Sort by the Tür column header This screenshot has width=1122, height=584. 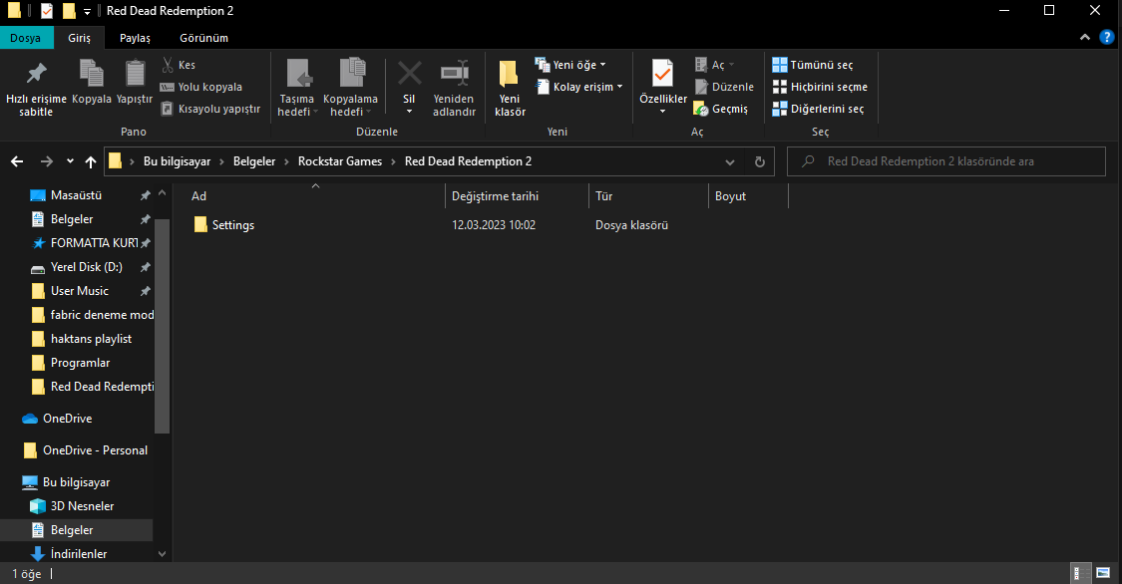[x=648, y=196]
